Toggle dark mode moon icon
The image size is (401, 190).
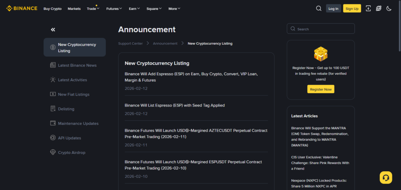click(389, 9)
